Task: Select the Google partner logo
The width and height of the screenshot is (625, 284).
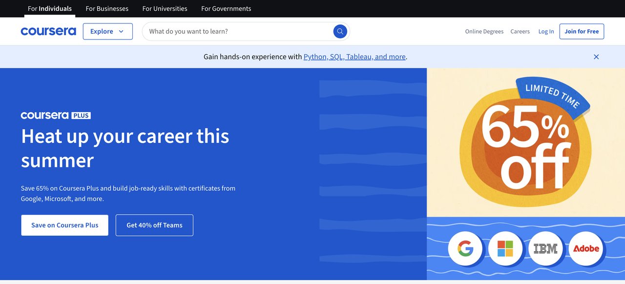Action: pyautogui.click(x=465, y=248)
